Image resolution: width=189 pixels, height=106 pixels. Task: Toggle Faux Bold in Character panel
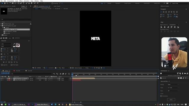coord(4,62)
